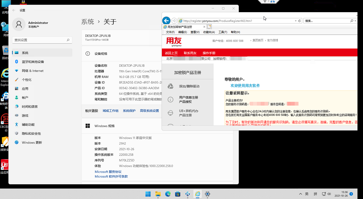Go back in Internet Explorer

point(166,21)
